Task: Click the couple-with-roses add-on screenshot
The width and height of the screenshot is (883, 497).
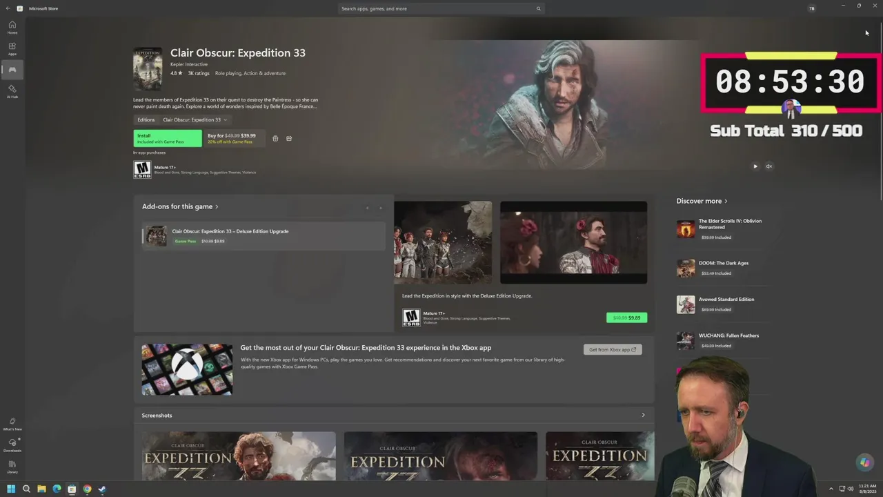Action: 573,242
